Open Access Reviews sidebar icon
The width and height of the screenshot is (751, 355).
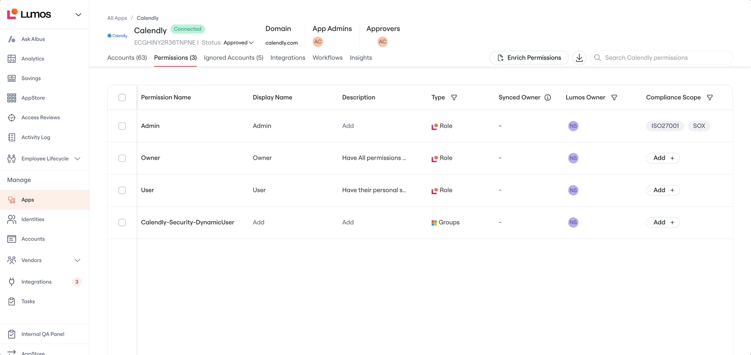click(x=11, y=118)
